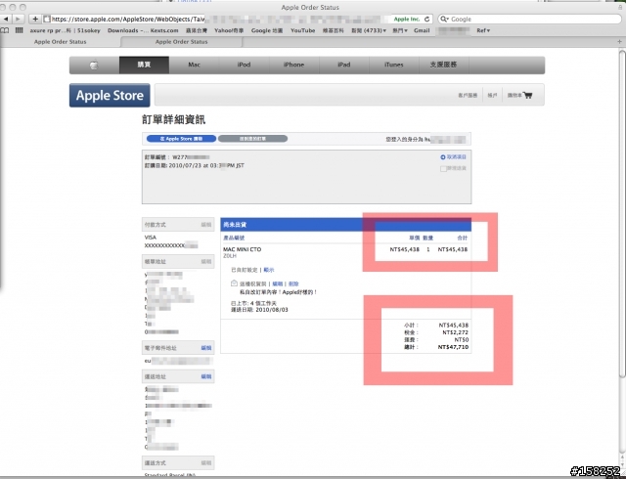The width and height of the screenshot is (626, 479).
Task: Edit the gift message via 編輯
Action: (278, 283)
